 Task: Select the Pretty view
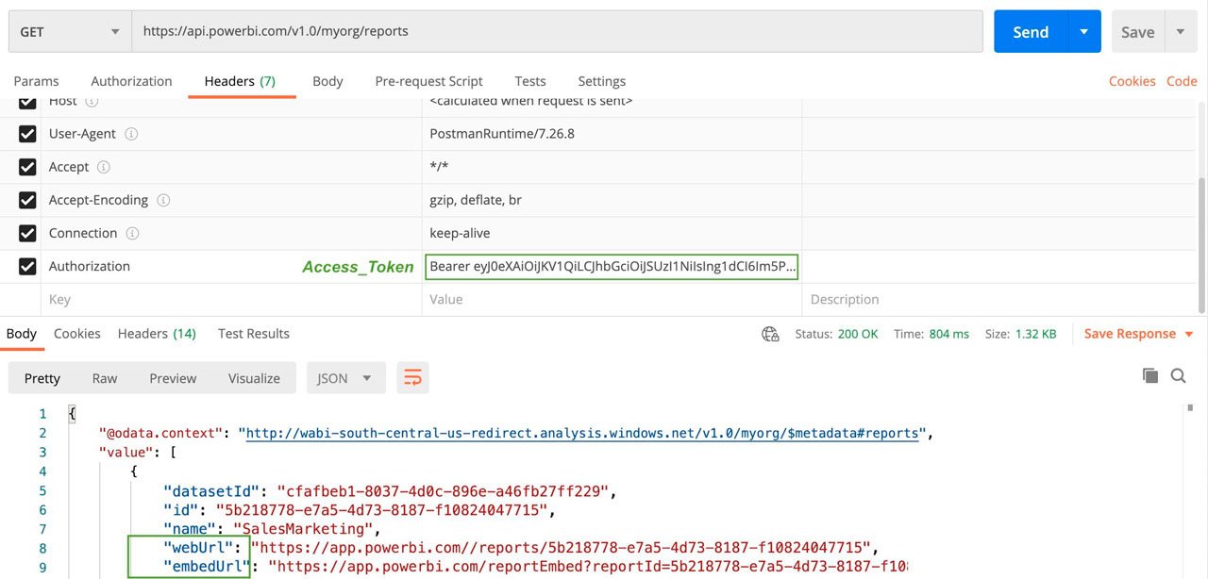[x=42, y=378]
